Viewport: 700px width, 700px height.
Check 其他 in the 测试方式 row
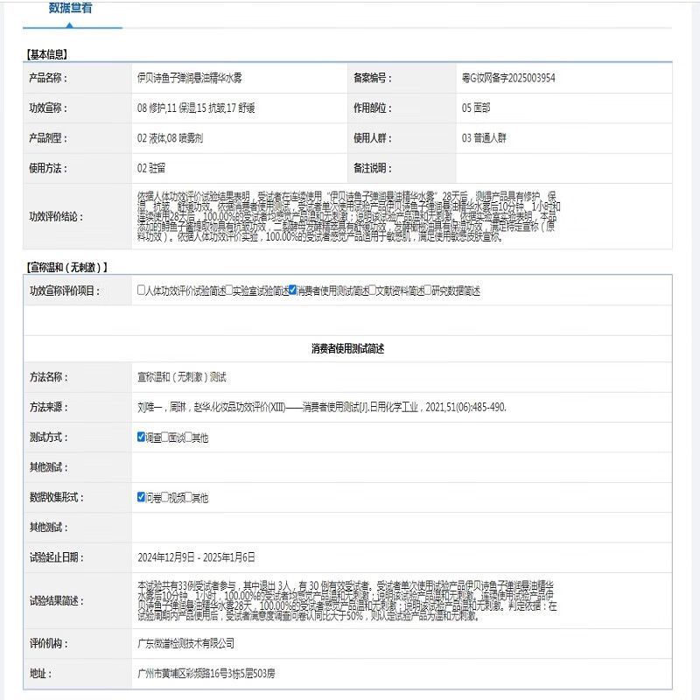coord(190,436)
